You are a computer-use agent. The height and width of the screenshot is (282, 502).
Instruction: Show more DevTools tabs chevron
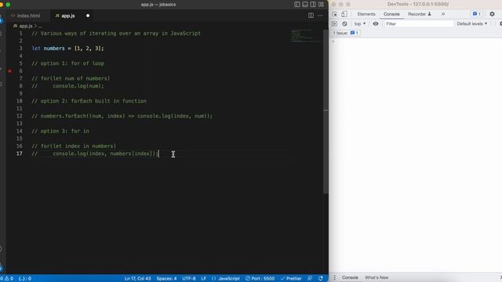coord(443,14)
